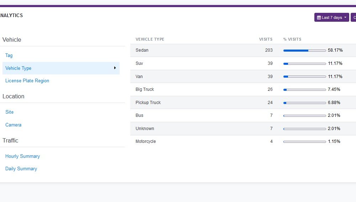Open the Camera location report
Screen dimensions: 356x202
pos(13,125)
